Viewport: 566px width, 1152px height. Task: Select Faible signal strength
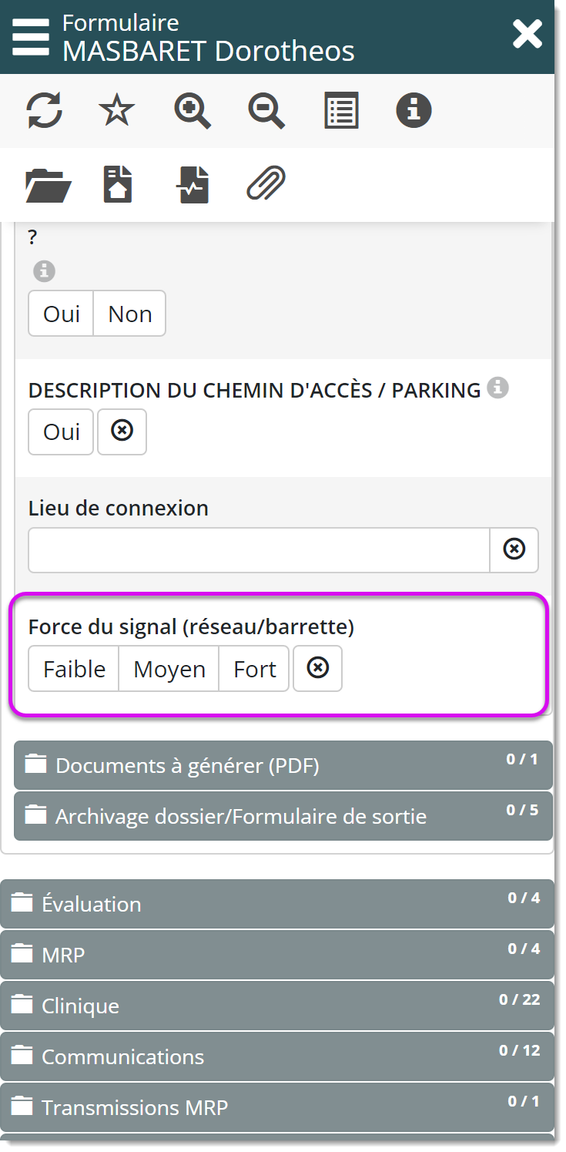point(74,669)
